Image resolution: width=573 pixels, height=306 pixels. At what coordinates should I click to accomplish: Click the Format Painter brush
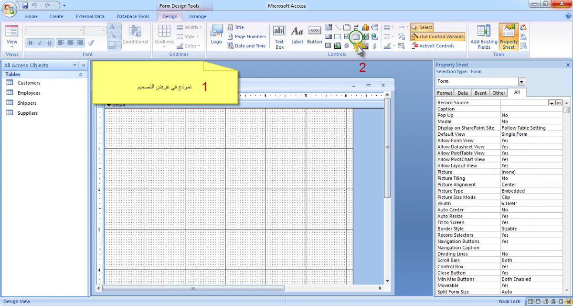click(x=91, y=43)
